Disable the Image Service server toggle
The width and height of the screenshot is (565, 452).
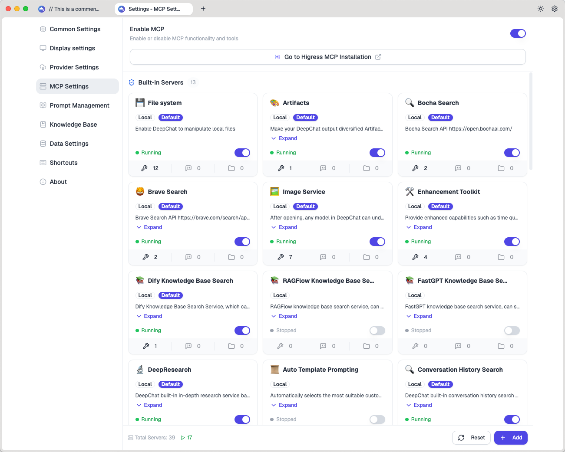click(x=377, y=242)
